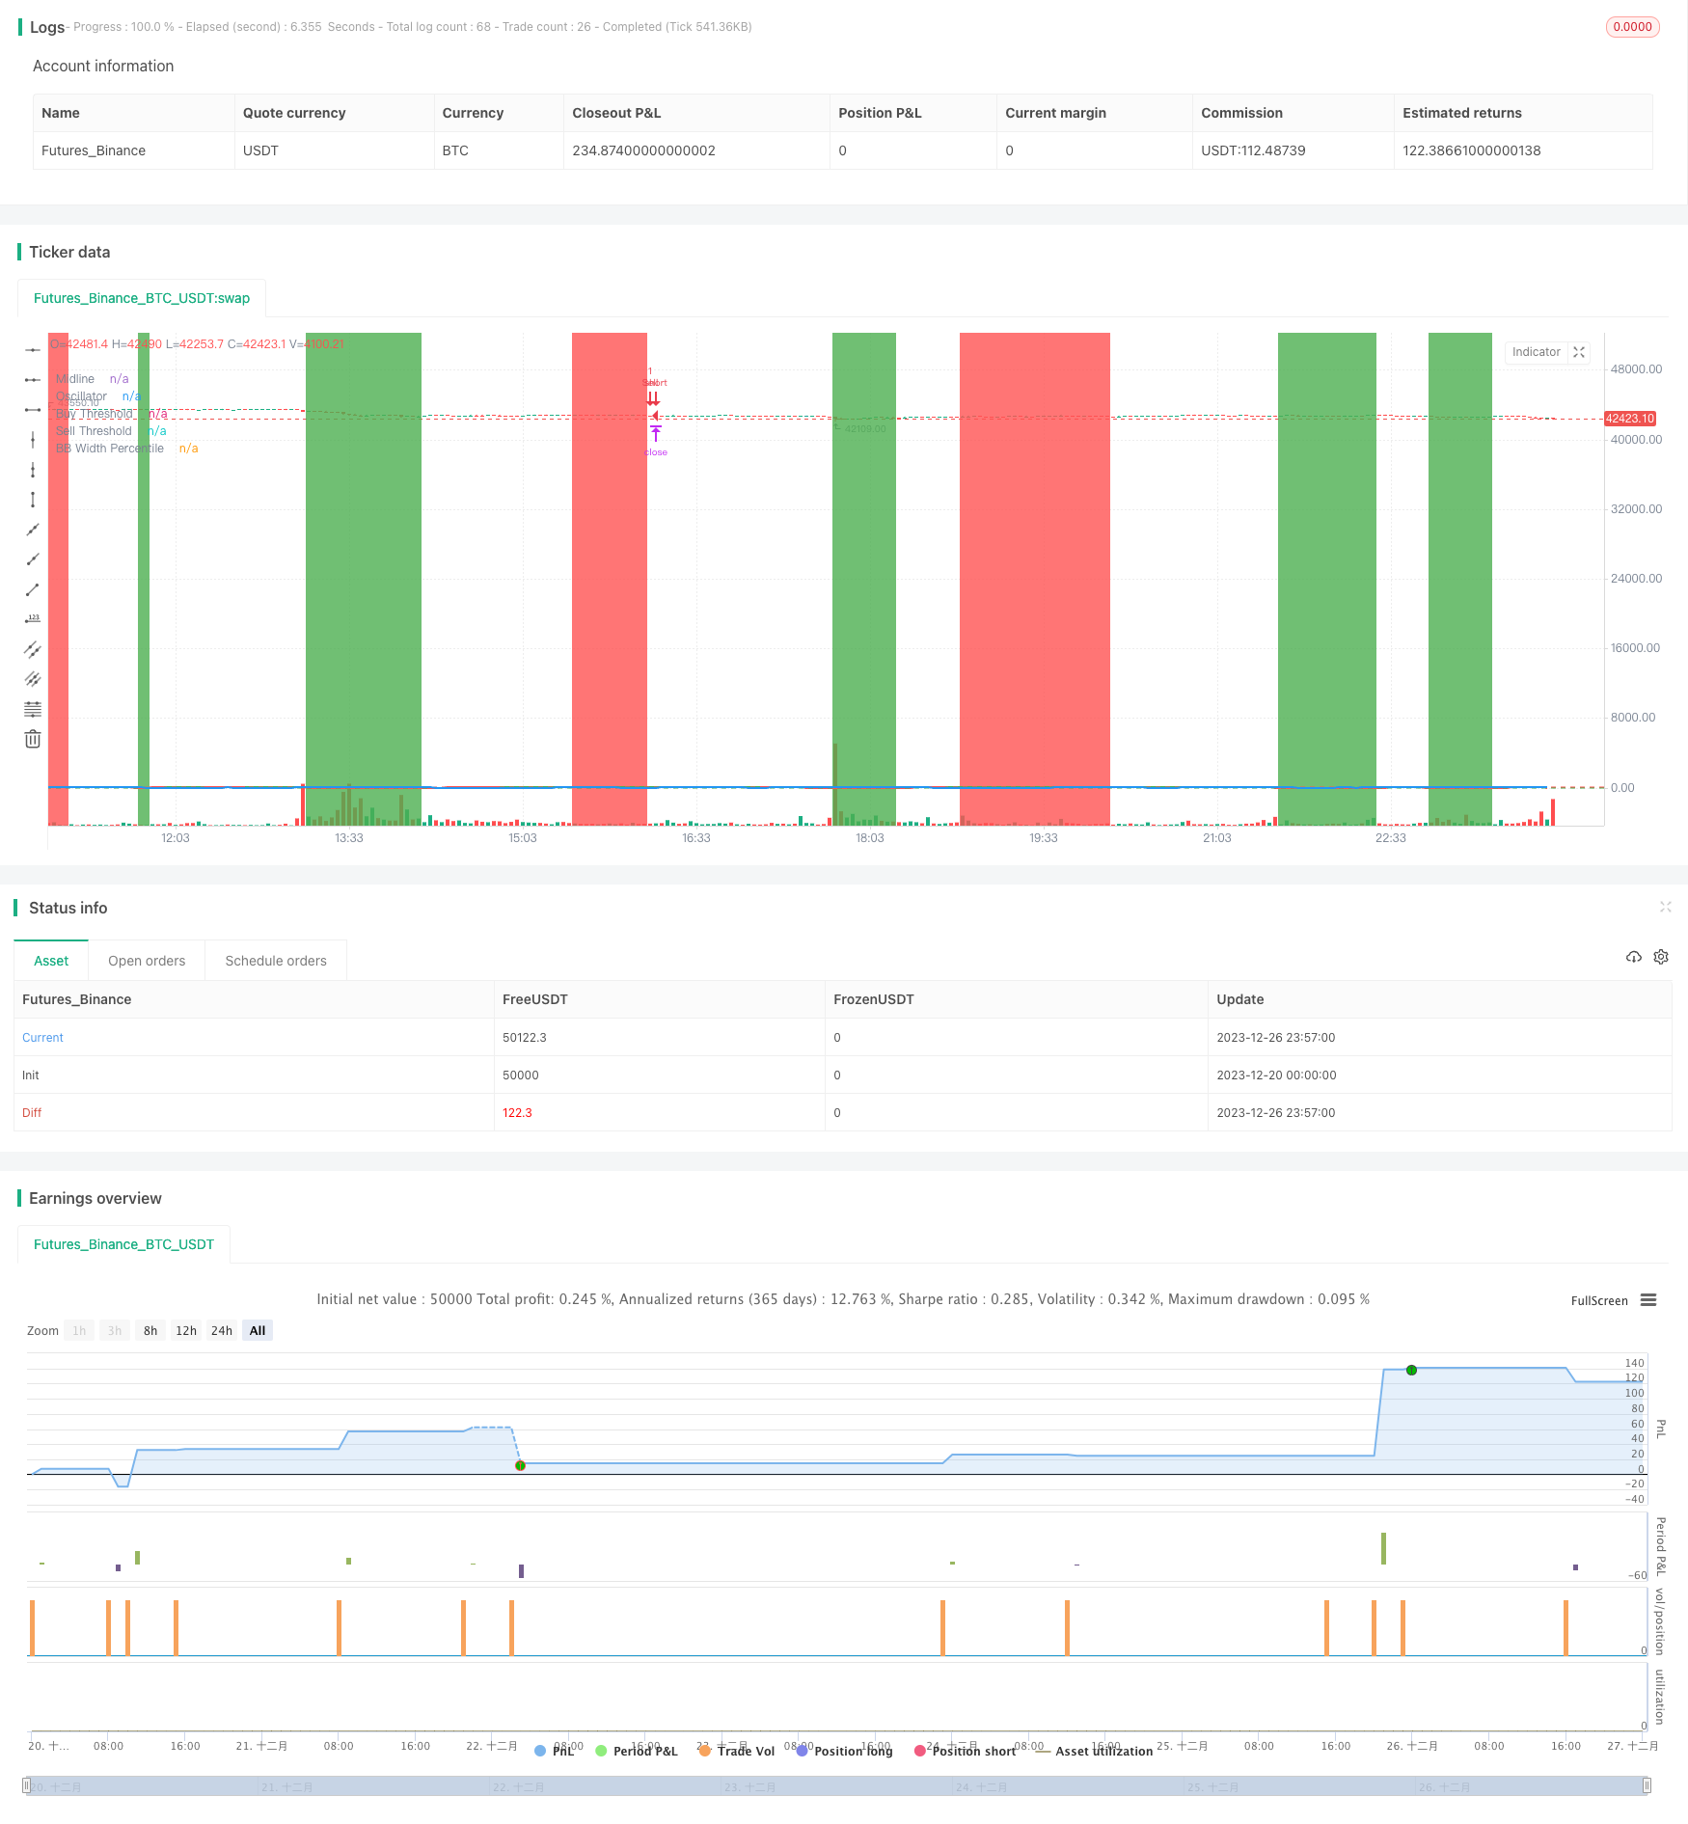Switch to the Schedule orders tab
The width and height of the screenshot is (1688, 1824).
276,961
